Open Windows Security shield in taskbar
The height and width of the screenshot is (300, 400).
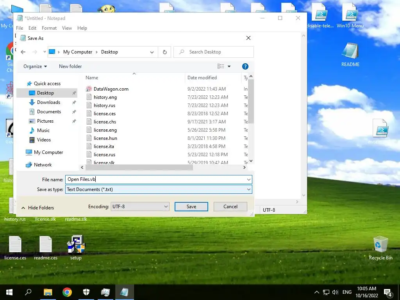pos(86,292)
